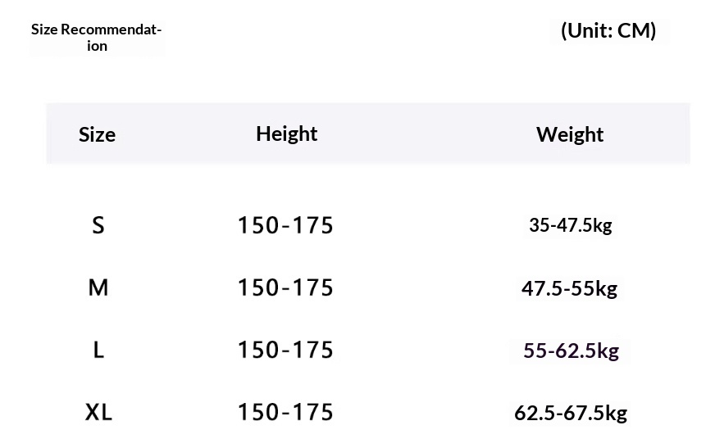Screen dimensions: 715x448
Task: Click the word 'CM' in the unit label
Action: (636, 31)
